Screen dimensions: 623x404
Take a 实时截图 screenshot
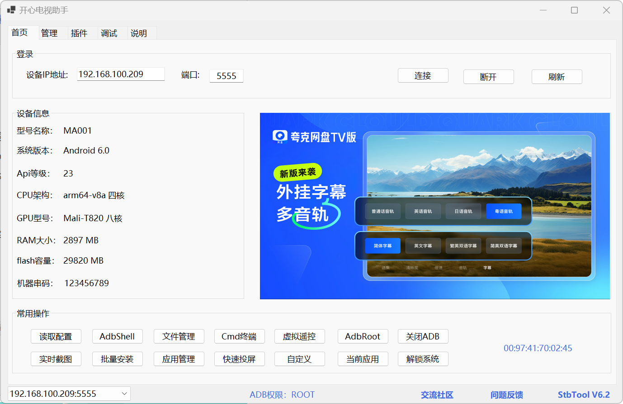click(56, 359)
